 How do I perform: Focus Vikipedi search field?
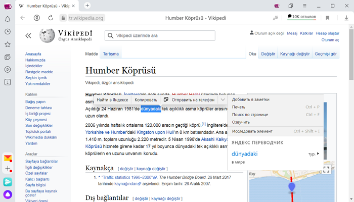point(160,36)
